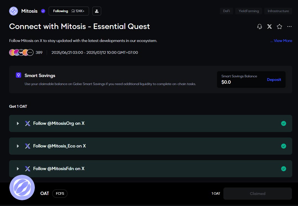Select the YieldFarming category tag
Image resolution: width=298 pixels, height=206 pixels.
[x=249, y=11]
